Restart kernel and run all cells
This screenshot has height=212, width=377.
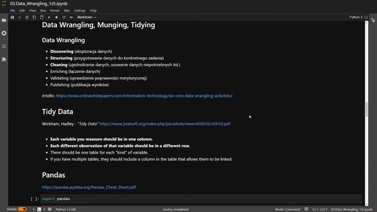[x=71, y=17]
